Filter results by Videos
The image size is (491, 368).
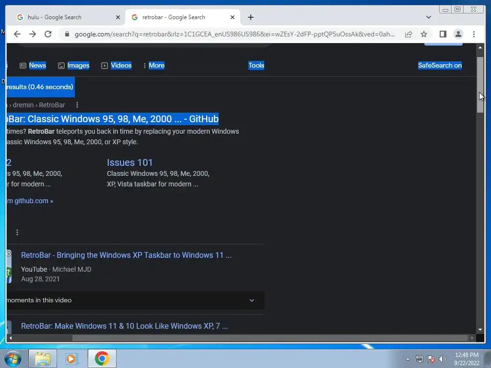117,65
